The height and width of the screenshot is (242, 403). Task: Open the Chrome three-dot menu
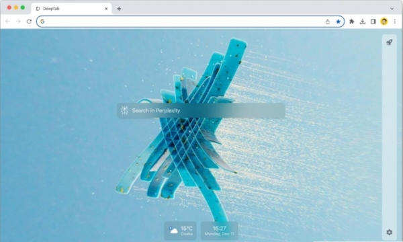pos(394,22)
